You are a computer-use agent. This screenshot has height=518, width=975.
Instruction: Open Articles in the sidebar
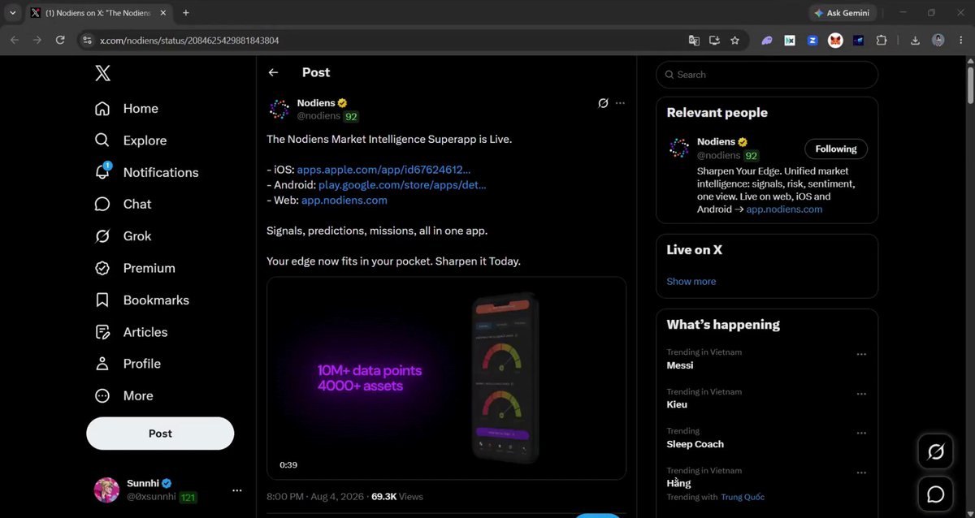(x=132, y=332)
